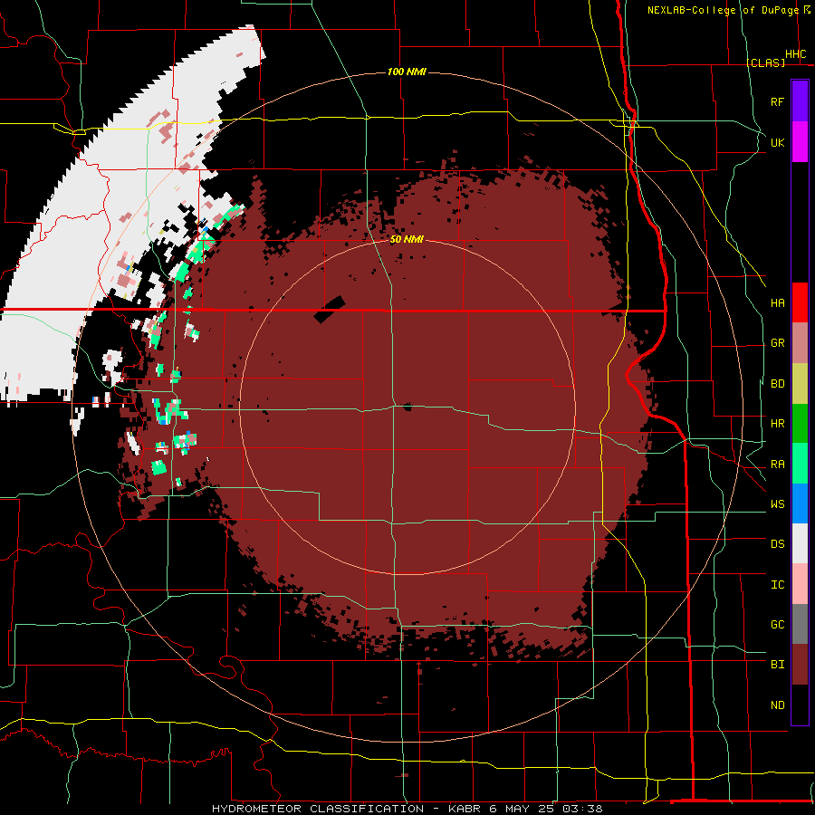Screen dimensions: 815x815
Task: Click the DS legend label
Action: coord(777,544)
